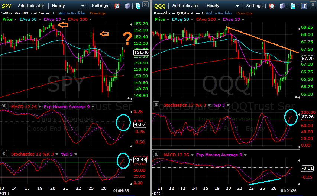Viewport: 317px width, 196px height.
Task: Click Add to Portfolio link under QQQ
Action: coord(219,13)
